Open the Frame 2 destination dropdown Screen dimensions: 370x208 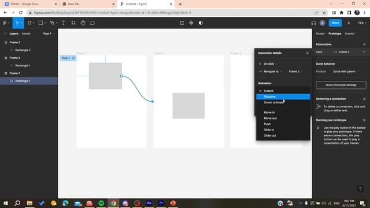(x=295, y=72)
